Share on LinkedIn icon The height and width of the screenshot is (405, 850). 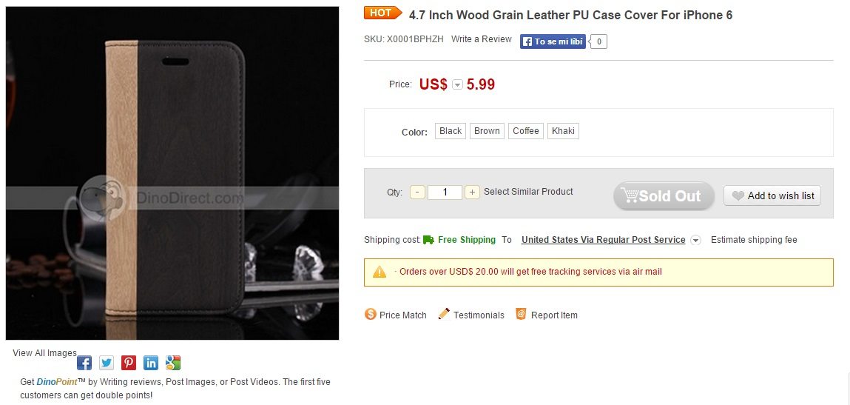151,363
